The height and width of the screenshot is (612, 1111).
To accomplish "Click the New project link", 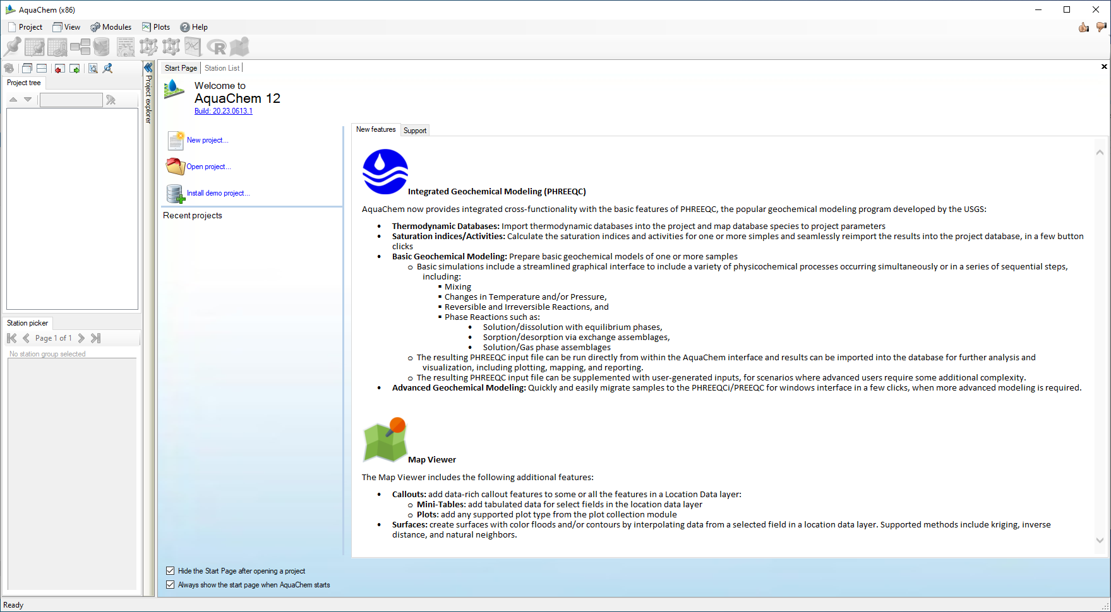I will (x=208, y=140).
